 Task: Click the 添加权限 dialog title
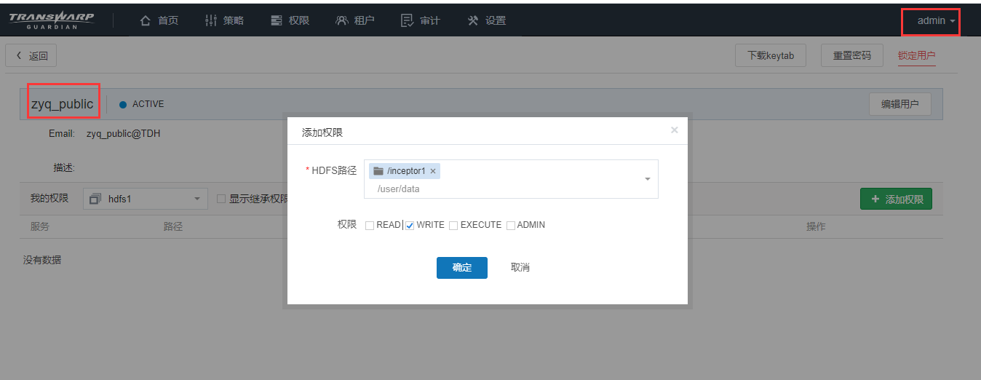[322, 132]
